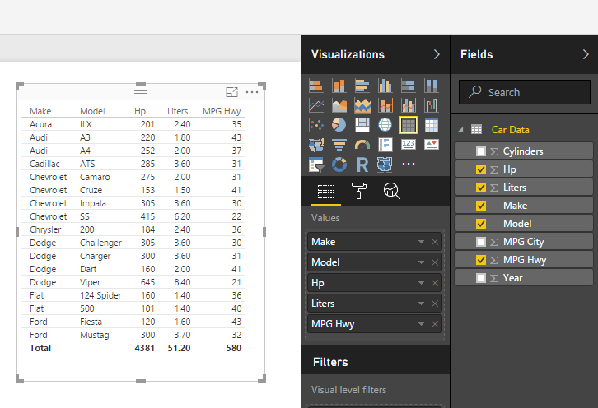Collapse the Fields pane with its chevron
This screenshot has width=598, height=408.
[x=586, y=54]
